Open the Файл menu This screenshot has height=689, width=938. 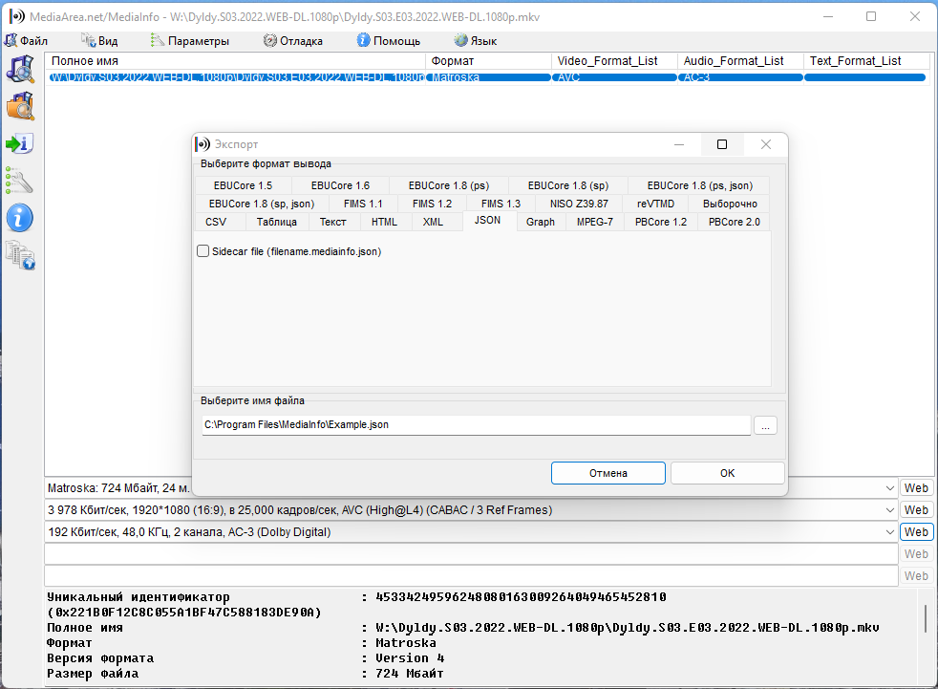(27, 41)
